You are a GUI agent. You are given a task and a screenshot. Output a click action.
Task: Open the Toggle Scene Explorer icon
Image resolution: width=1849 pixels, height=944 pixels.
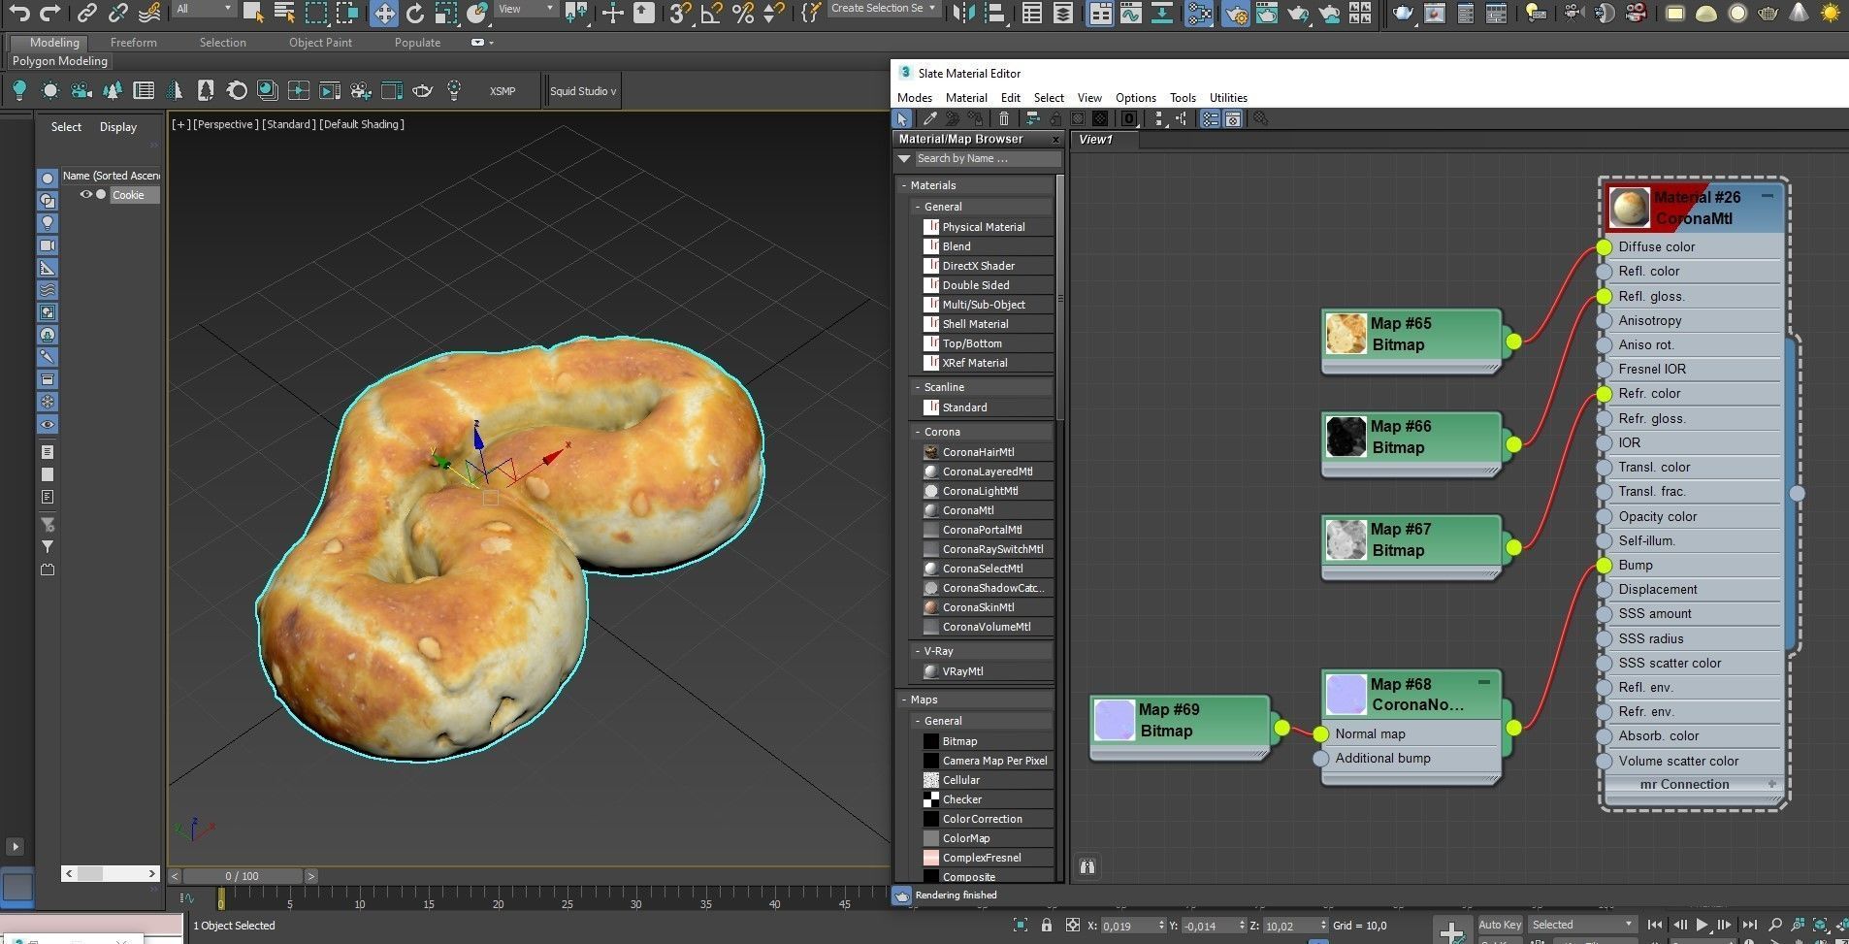pos(1031,13)
